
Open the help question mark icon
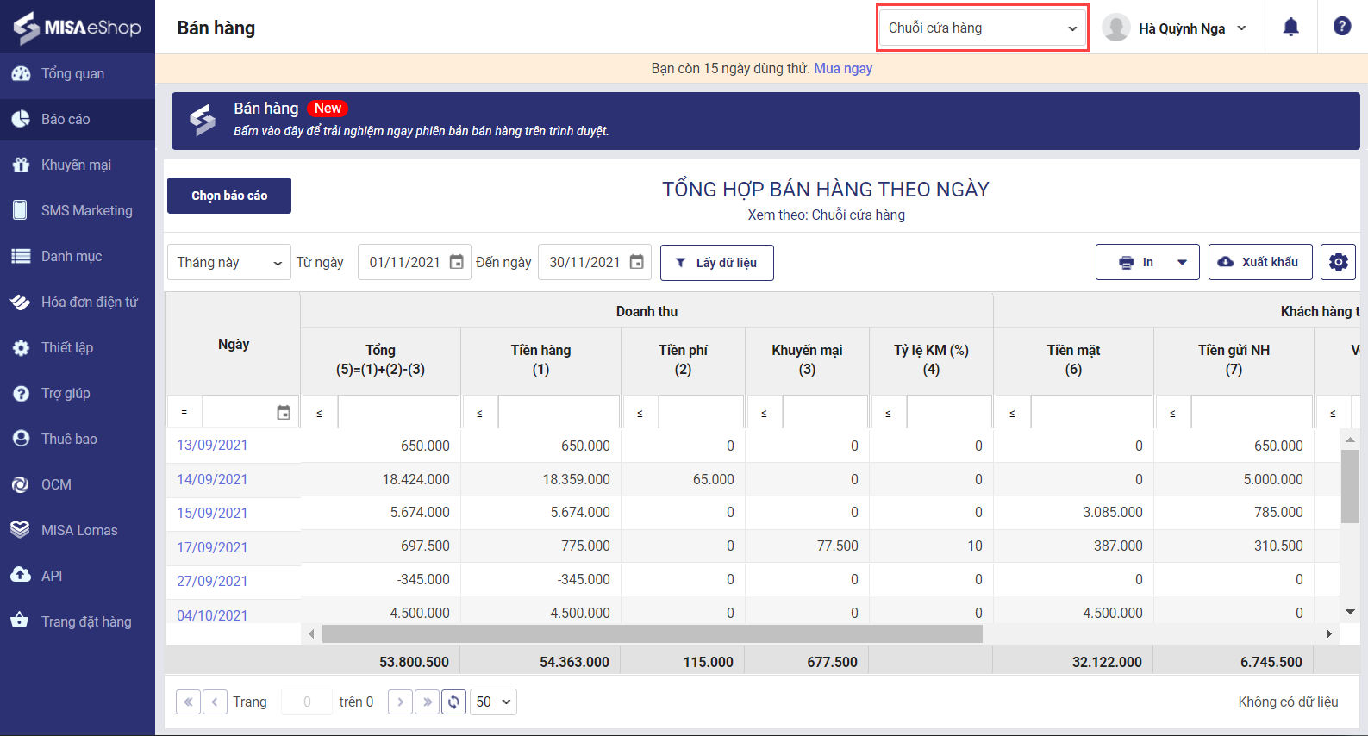click(x=1342, y=27)
